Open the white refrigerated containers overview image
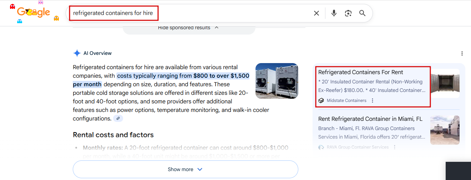Screen dimensions: 471x180 277,81
